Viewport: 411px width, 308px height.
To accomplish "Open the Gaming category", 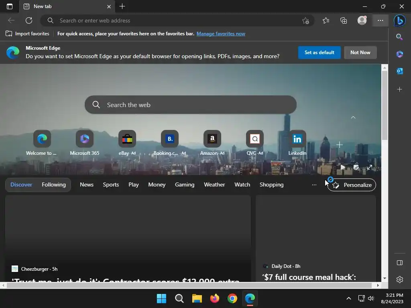I will (x=185, y=184).
